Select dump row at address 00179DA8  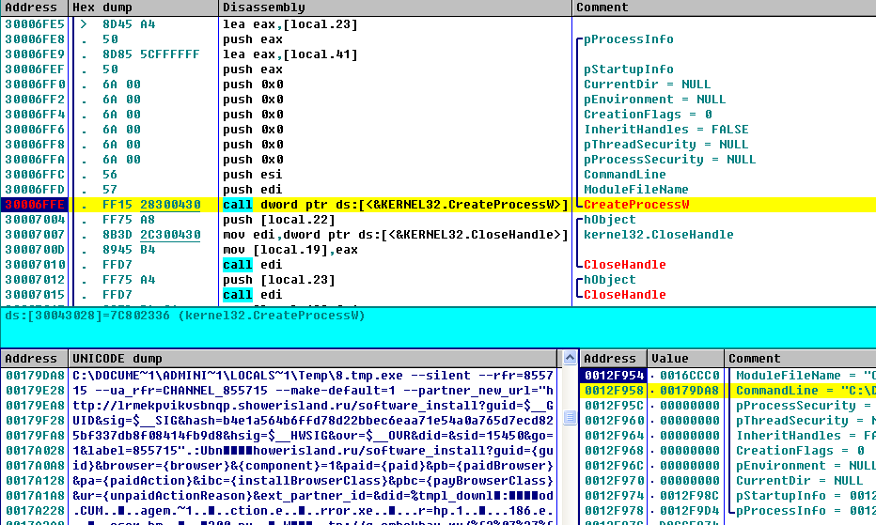pyautogui.click(x=34, y=376)
